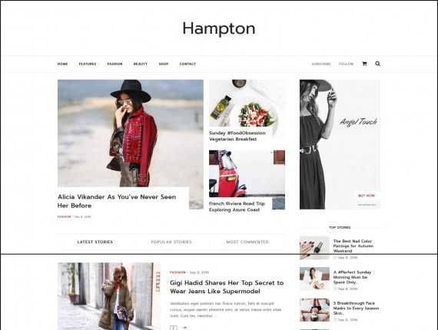Open Alicia Vikander article headline
Screen dimensions: 438x330
tap(117, 201)
